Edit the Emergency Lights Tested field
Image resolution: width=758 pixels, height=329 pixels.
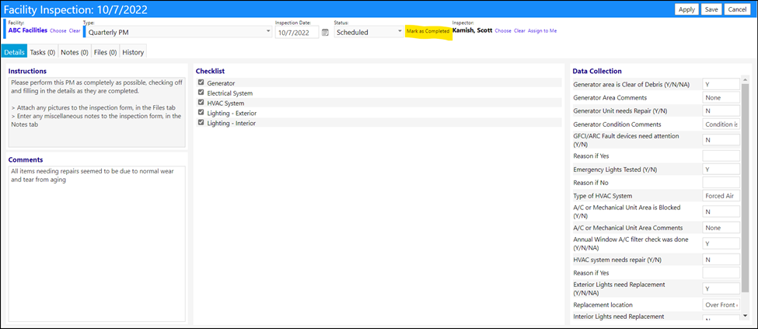(x=721, y=170)
